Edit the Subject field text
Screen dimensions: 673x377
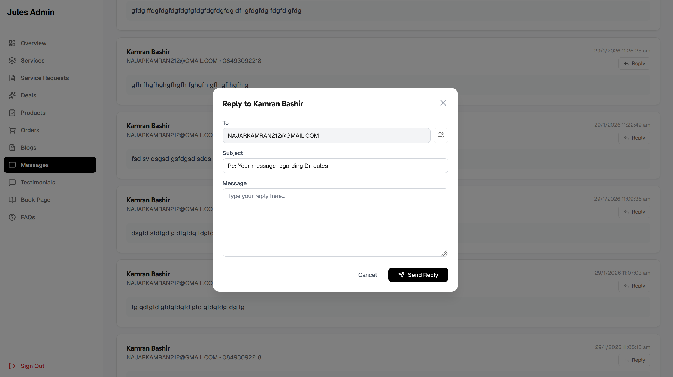click(335, 166)
